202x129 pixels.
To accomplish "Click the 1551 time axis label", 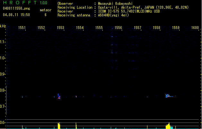I will (22, 28).
